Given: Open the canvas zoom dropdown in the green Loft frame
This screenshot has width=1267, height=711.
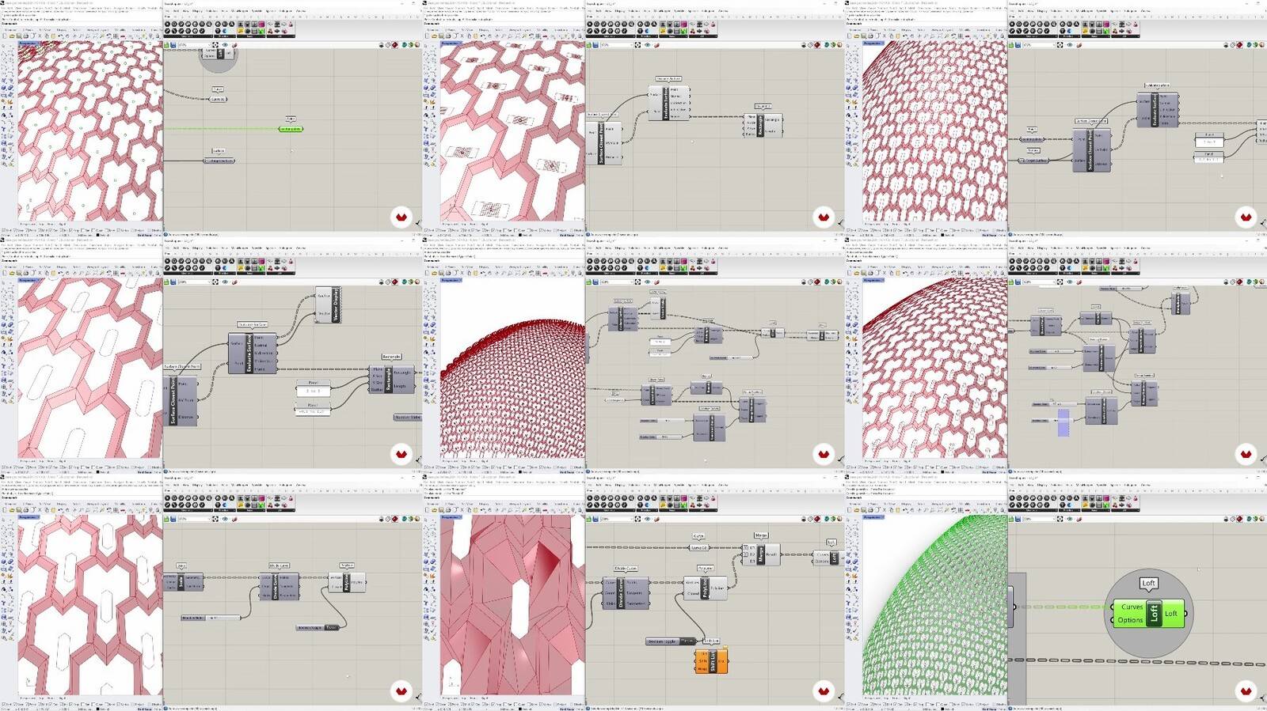Looking at the screenshot, I should pyautogui.click(x=1041, y=520).
